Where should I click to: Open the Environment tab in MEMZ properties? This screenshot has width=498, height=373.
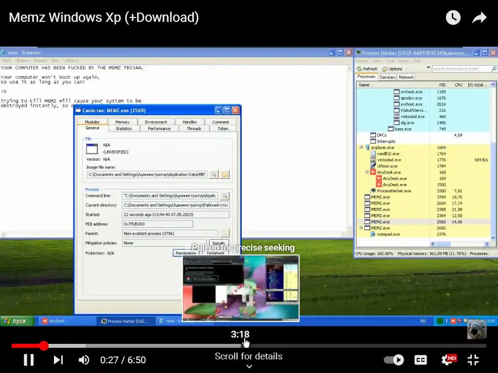(x=156, y=122)
